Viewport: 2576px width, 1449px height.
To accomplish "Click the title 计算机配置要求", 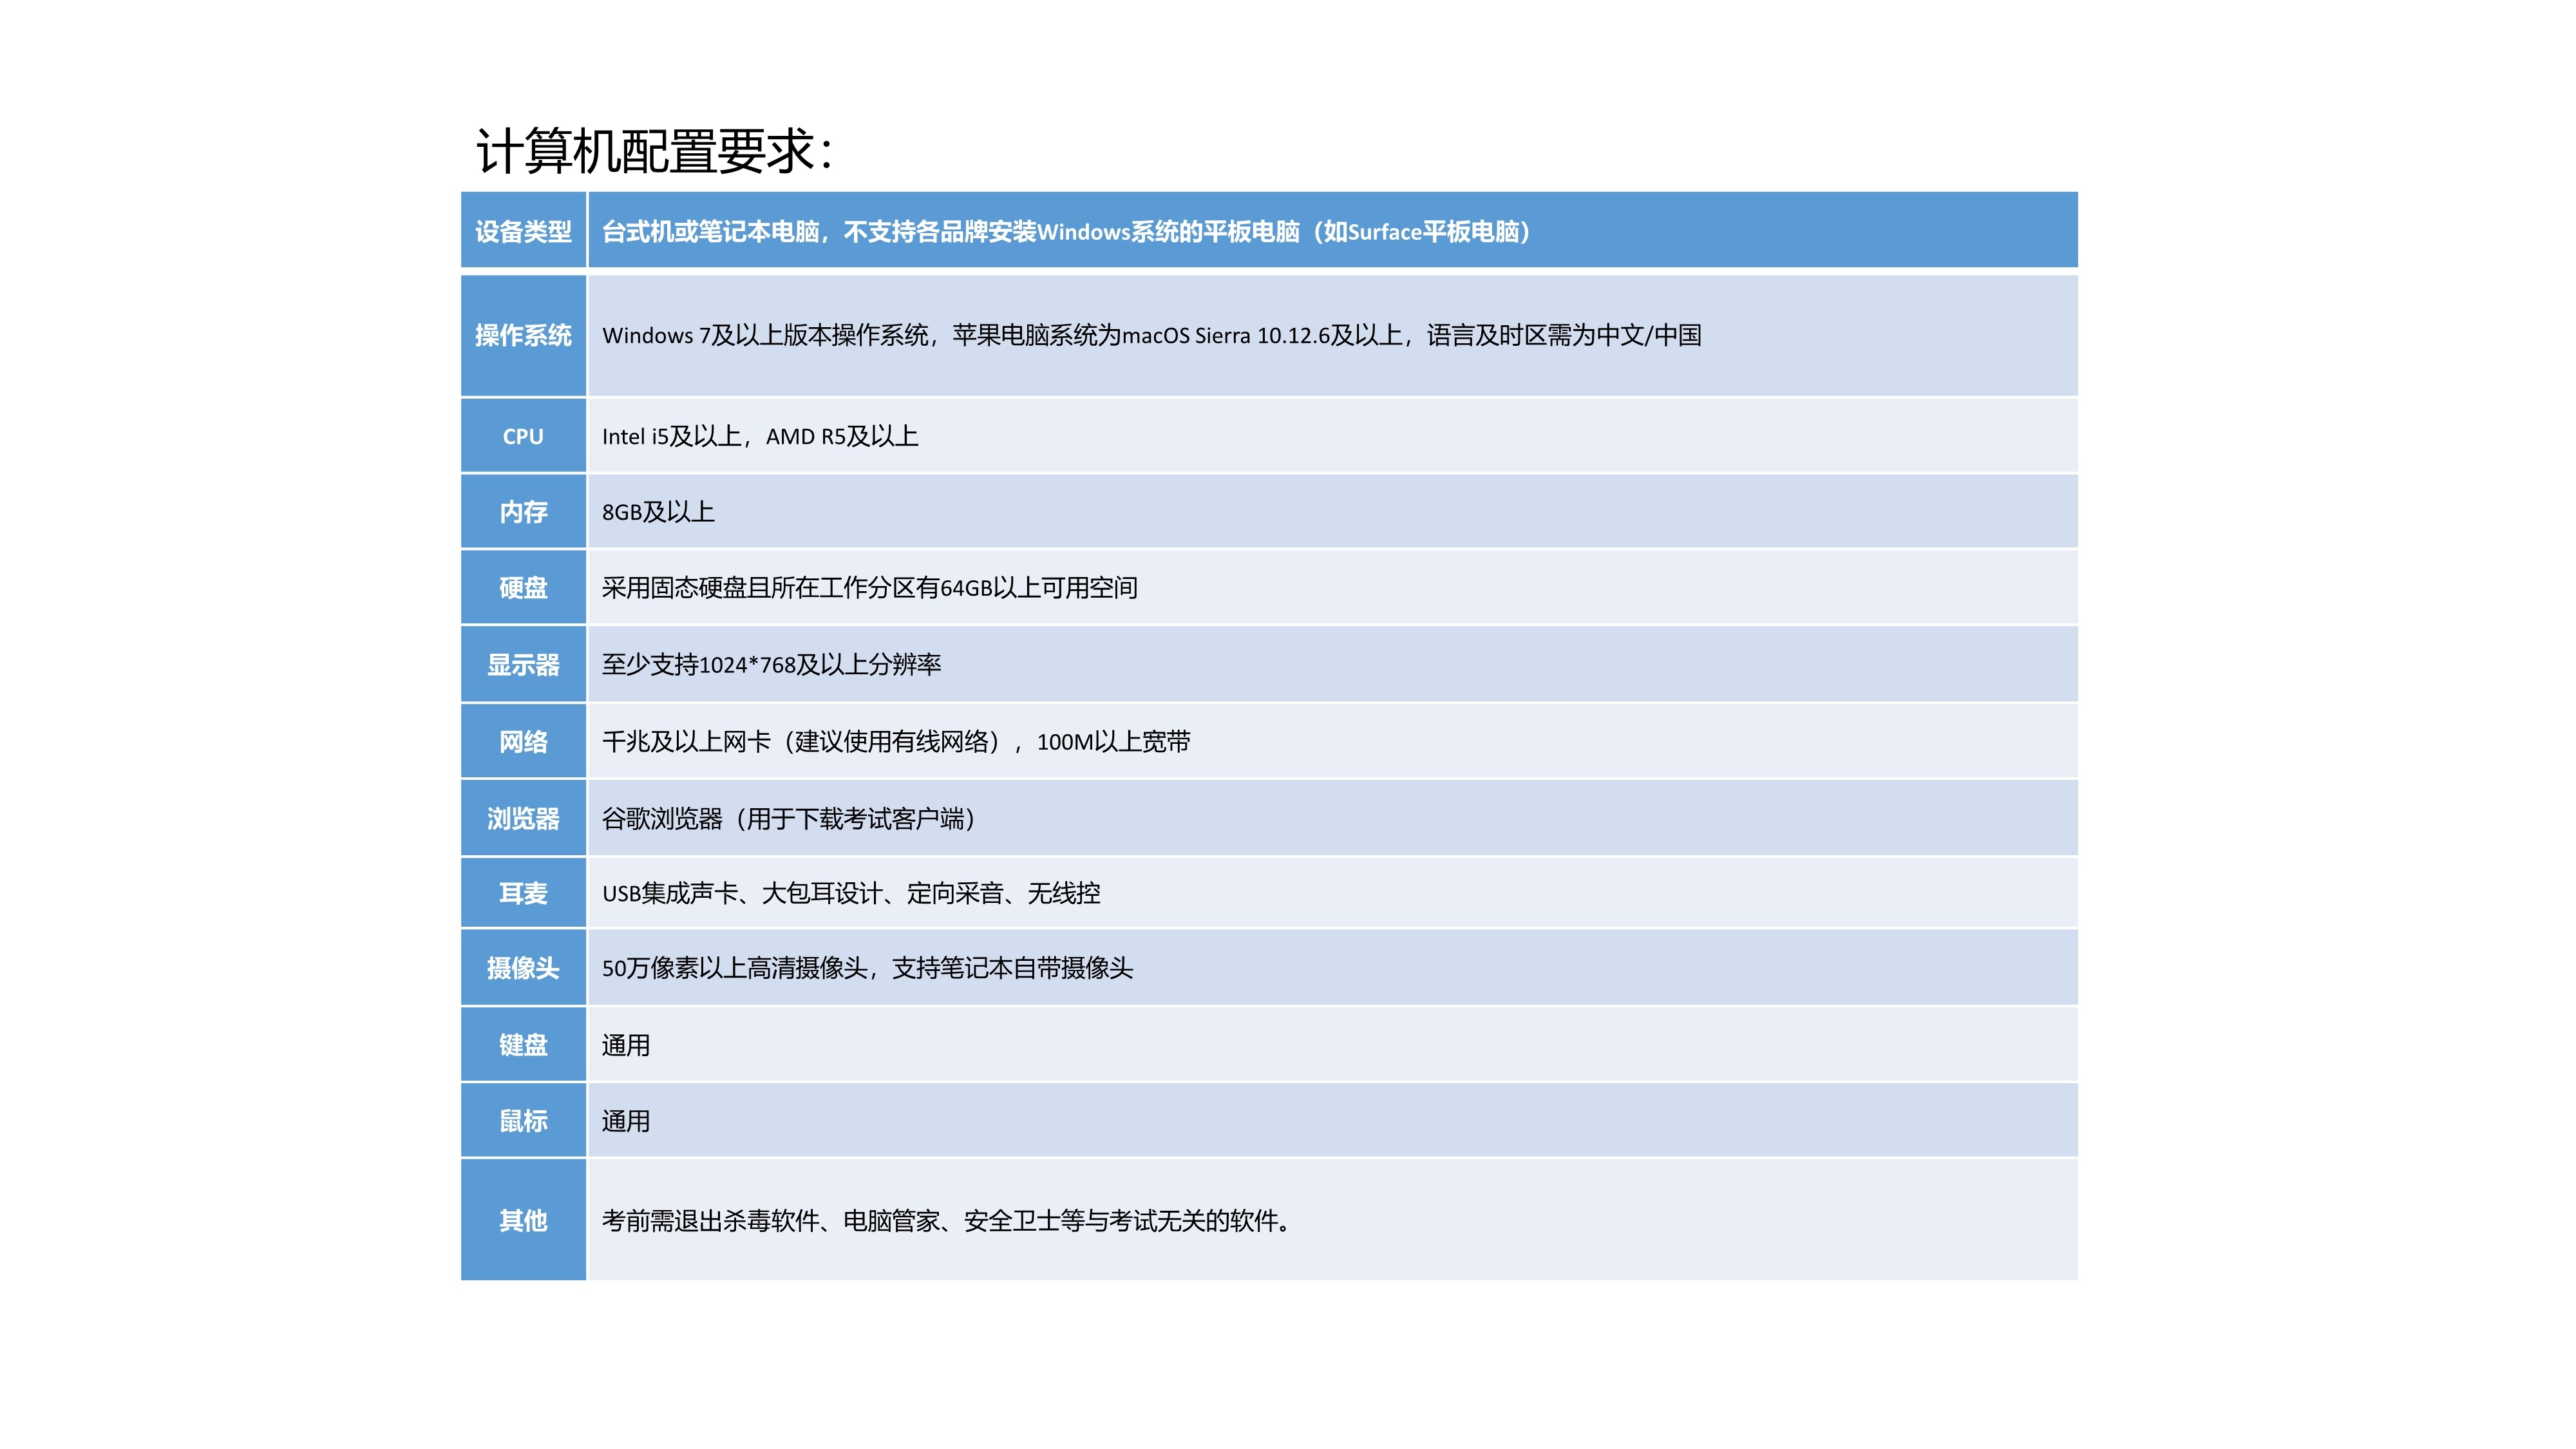I will [x=654, y=152].
